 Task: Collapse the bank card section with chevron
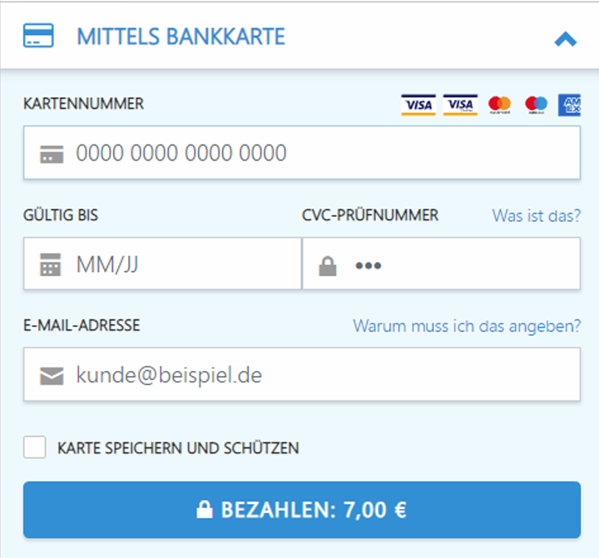(565, 38)
